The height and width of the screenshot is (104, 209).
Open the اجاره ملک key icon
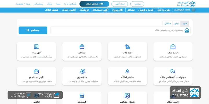pyautogui.click(x=127, y=47)
